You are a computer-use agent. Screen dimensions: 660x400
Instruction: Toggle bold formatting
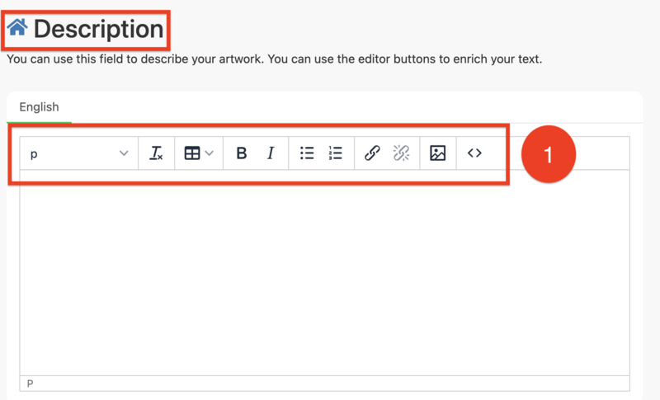point(241,153)
